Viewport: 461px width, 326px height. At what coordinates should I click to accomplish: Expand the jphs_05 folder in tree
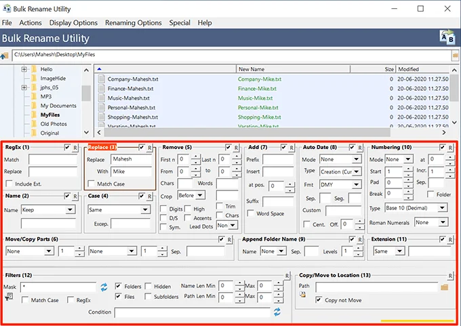tap(24, 87)
